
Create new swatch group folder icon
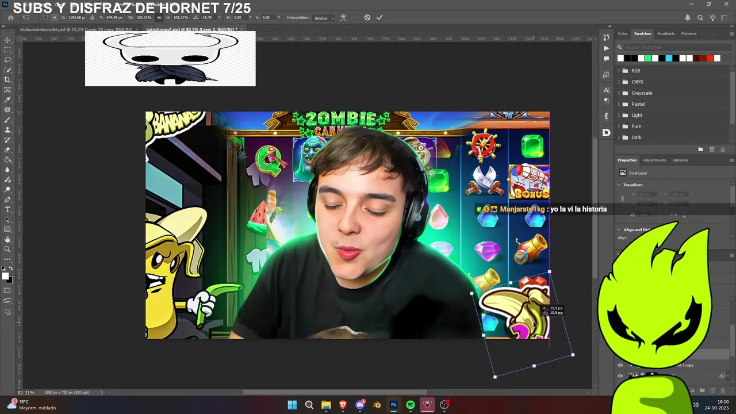(x=700, y=149)
